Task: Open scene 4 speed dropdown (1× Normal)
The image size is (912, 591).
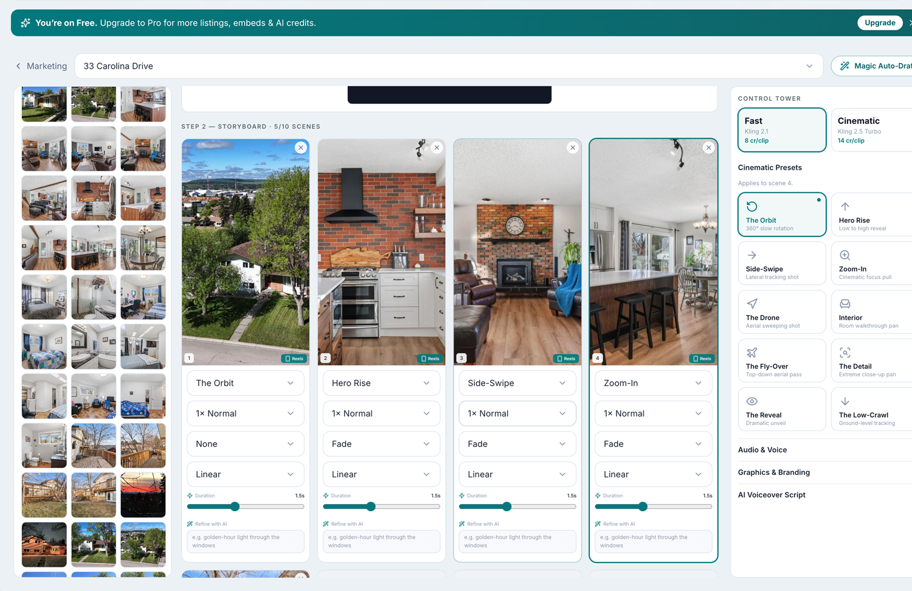Action: coord(653,413)
